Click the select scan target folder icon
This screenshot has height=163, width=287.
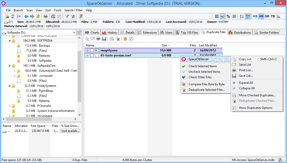(x=7, y=16)
